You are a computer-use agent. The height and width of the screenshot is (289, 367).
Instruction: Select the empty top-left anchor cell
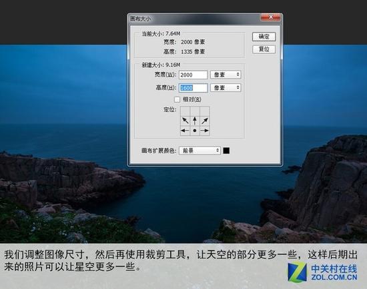click(x=185, y=111)
